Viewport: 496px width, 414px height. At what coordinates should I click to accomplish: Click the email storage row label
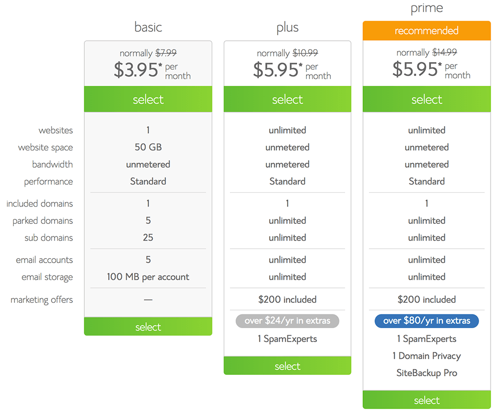(x=47, y=277)
